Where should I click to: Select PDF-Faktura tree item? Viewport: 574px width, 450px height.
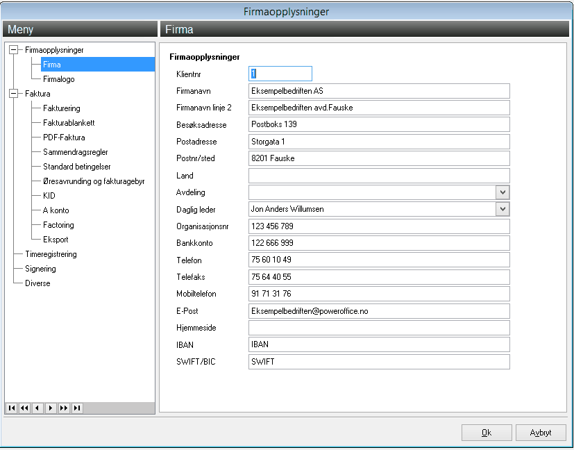(64, 137)
